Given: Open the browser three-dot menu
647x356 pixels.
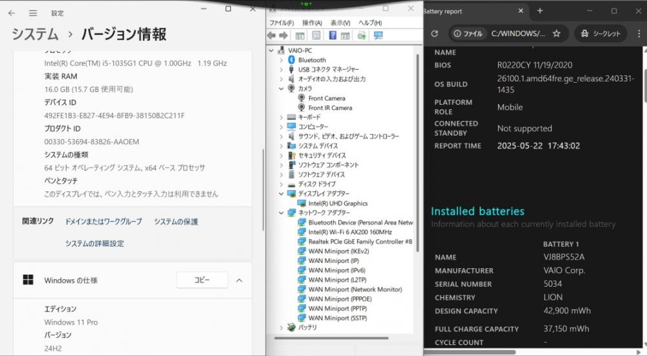Looking at the screenshot, I should pos(639,34).
